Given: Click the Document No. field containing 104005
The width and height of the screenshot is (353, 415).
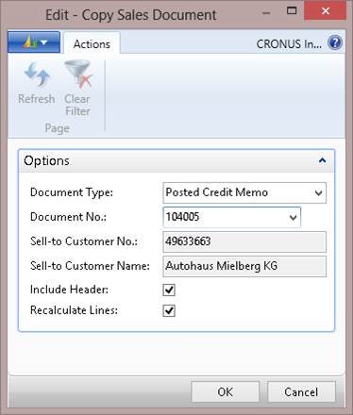Looking at the screenshot, I should 232,217.
